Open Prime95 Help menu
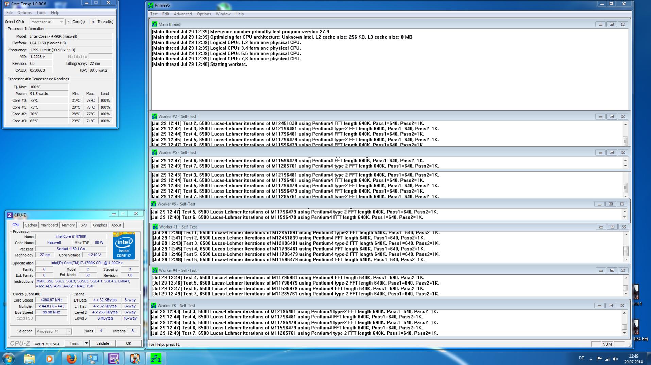Screen dimensions: 651x365 [240, 14]
